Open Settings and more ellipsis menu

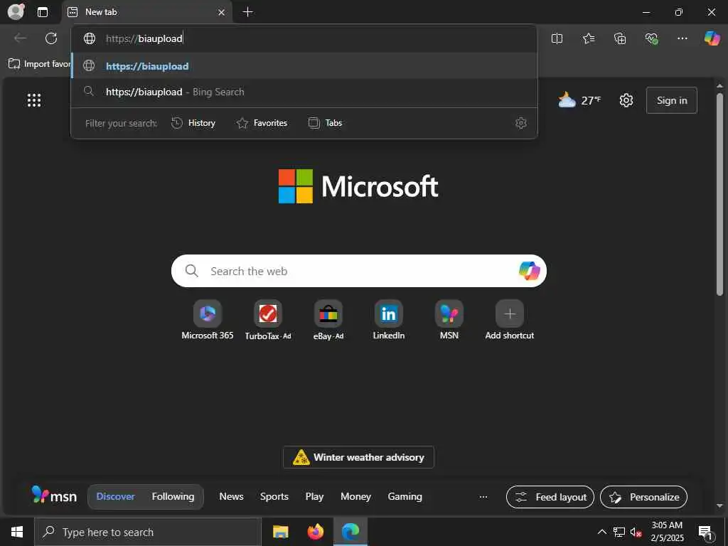(x=682, y=38)
